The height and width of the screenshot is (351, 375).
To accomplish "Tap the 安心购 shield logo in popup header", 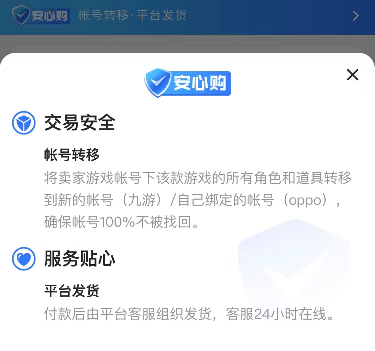I will point(187,83).
